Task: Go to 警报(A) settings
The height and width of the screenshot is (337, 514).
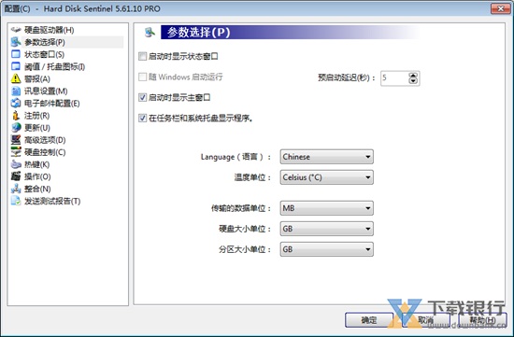Action: point(37,79)
